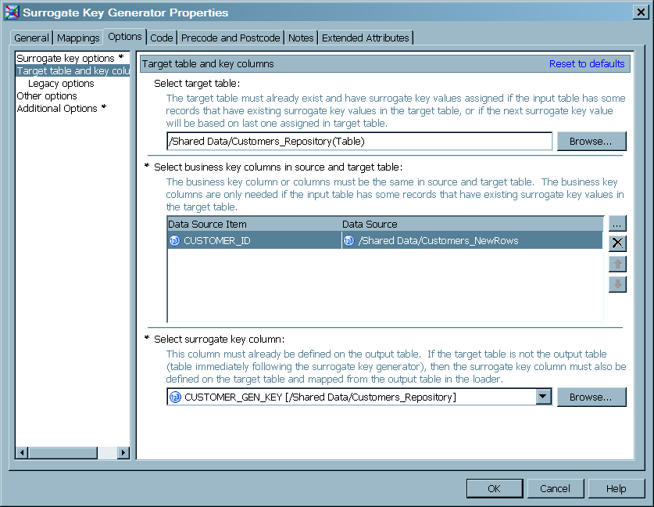Screen dimensions: 654x507
Task: Switch to the Mappings tab
Action: tap(77, 37)
